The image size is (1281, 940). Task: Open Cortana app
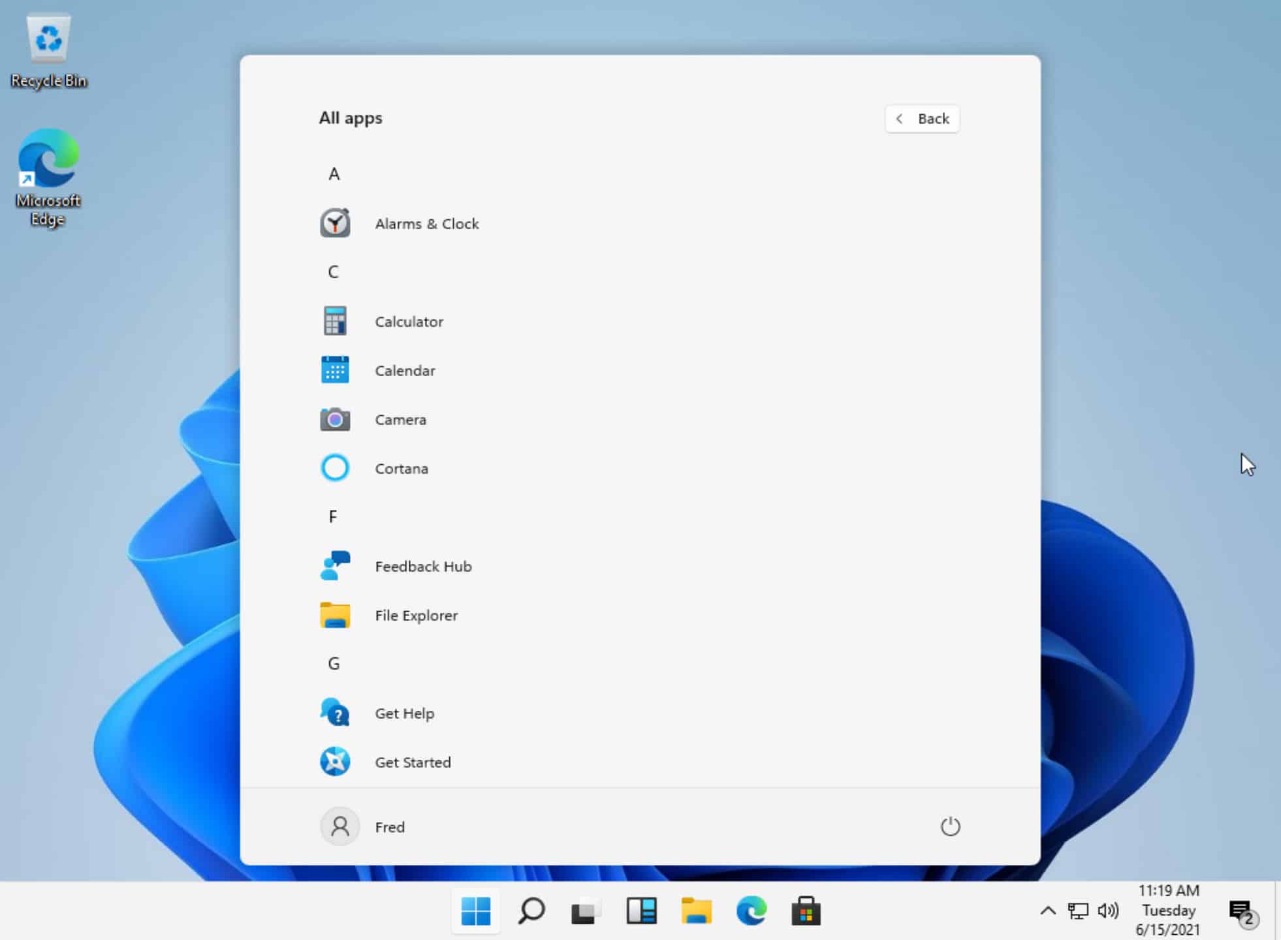[x=401, y=467]
